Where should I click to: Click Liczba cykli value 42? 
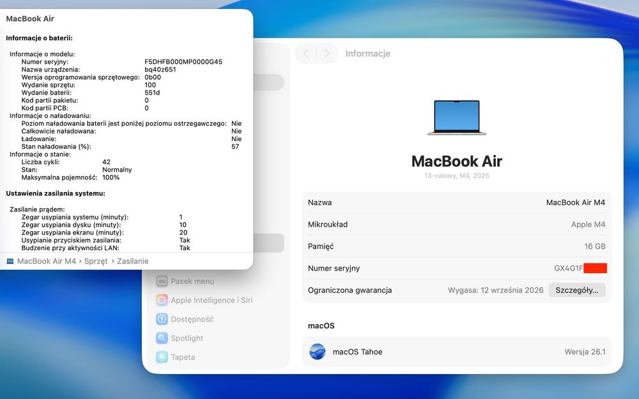(x=106, y=162)
